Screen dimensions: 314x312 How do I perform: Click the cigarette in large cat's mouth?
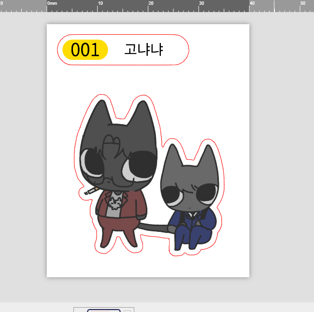(x=91, y=191)
